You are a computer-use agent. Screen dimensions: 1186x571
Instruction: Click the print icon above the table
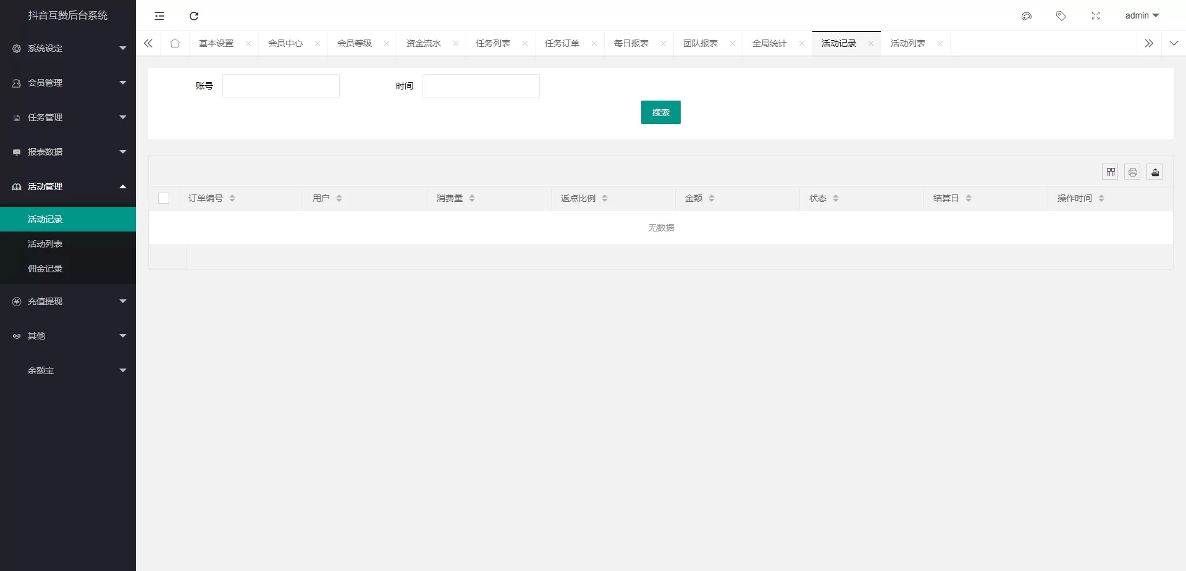(x=1133, y=172)
